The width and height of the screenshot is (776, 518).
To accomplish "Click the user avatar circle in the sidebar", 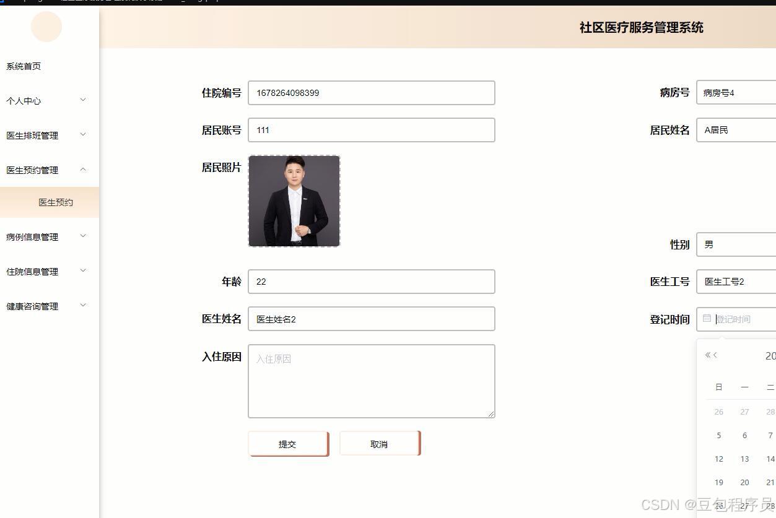I will (x=46, y=27).
